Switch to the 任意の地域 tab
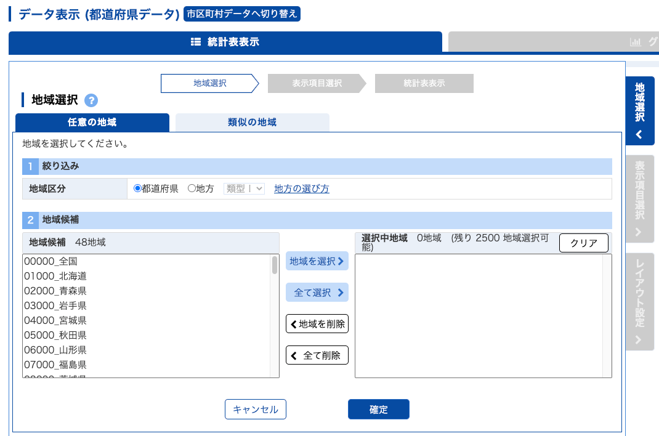Viewport: 659px width, 436px height. [x=92, y=122]
